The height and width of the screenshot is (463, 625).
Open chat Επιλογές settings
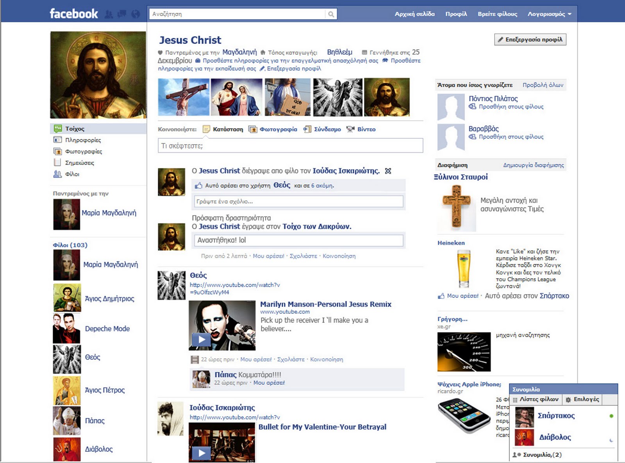[x=582, y=399]
